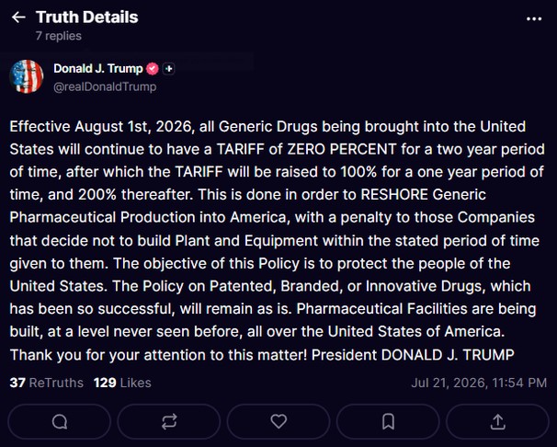The image size is (557, 447).
Task: Click the Donald J. Trump display name
Action: pos(98,68)
